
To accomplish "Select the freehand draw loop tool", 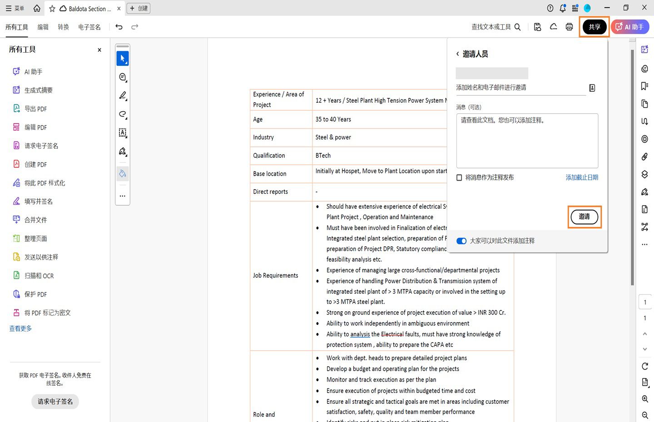I will point(123,114).
